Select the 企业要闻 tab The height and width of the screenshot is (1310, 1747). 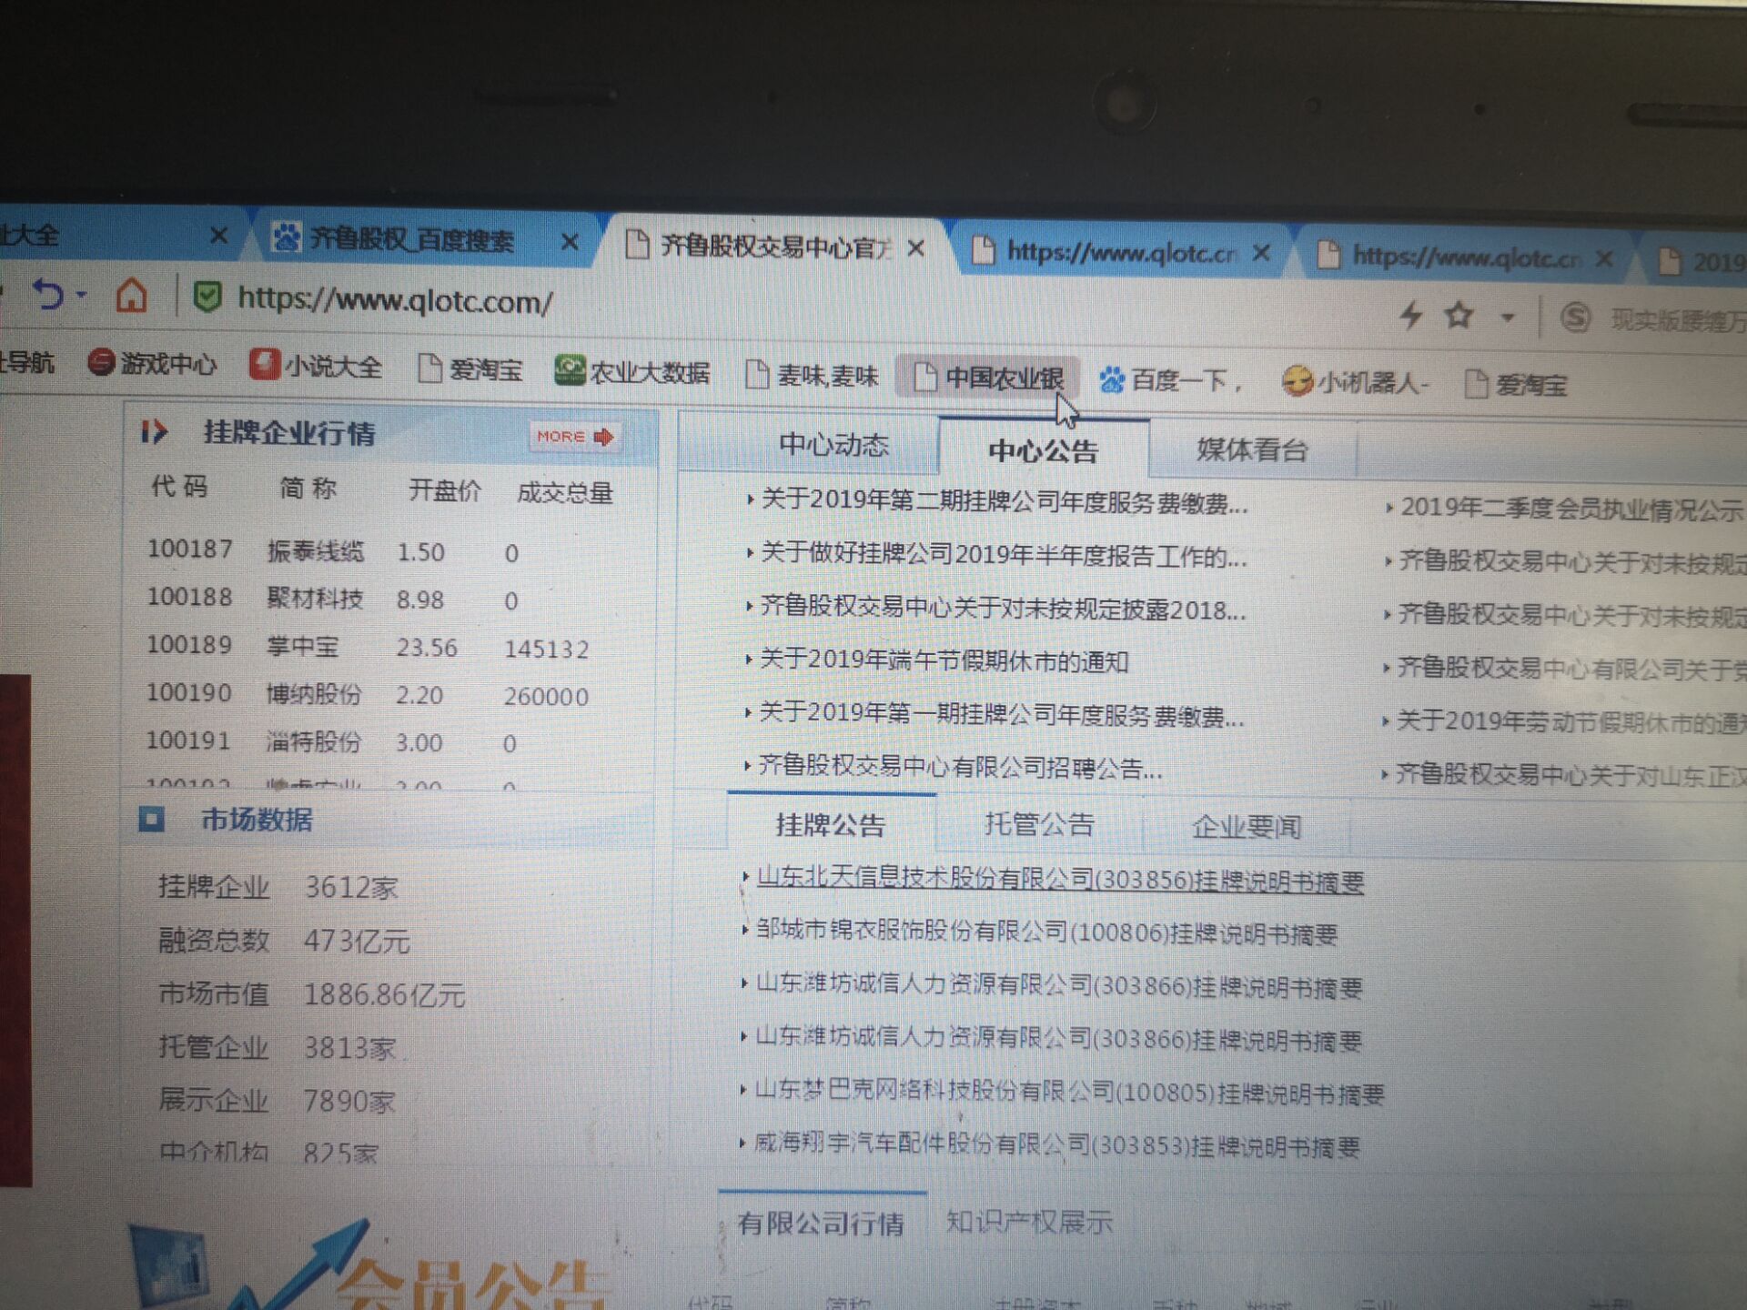(1247, 827)
